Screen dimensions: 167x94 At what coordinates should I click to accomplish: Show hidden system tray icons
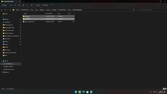pos(148,92)
